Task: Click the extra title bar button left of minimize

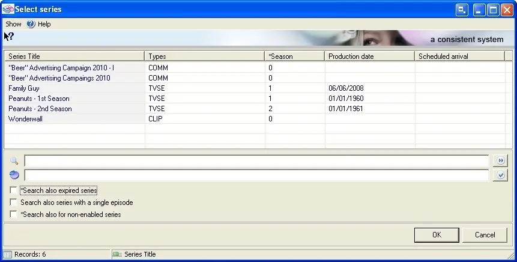Action: coord(462,10)
